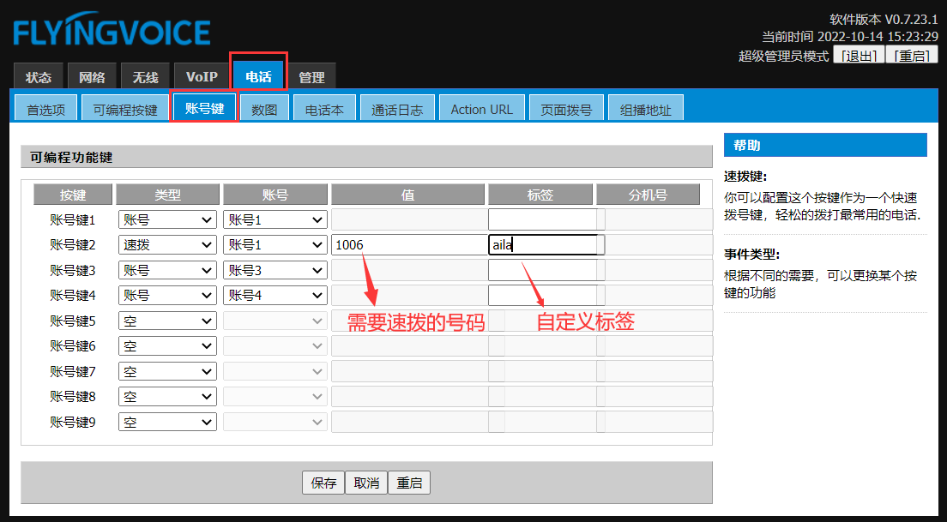The image size is (947, 522).
Task: Open the 可编程按键 sub-tab
Action: [125, 110]
